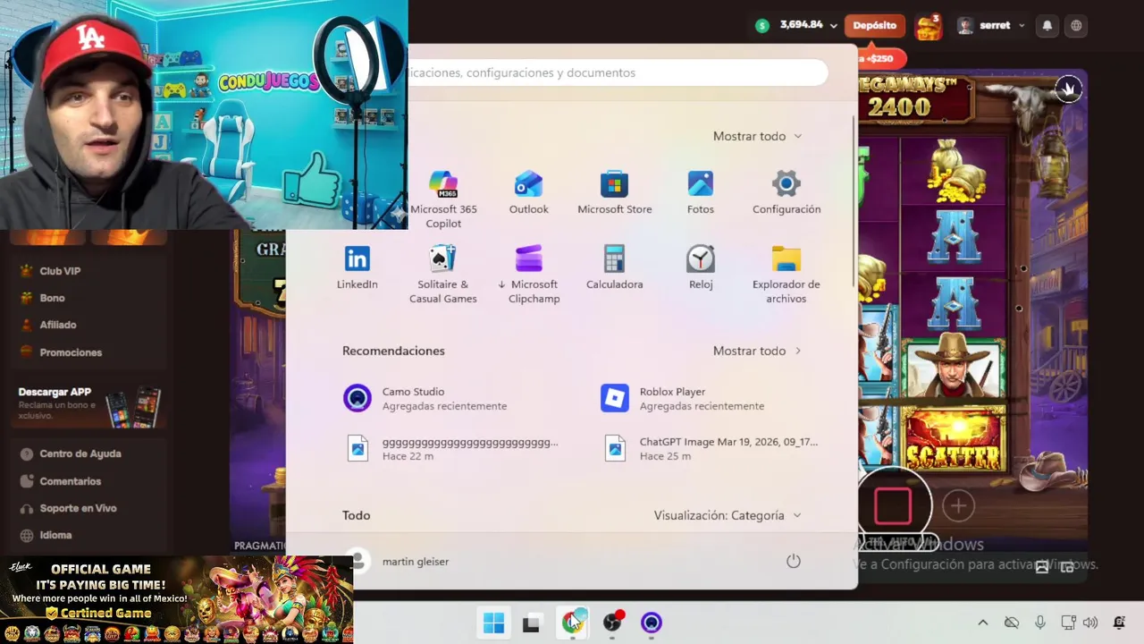
Task: Launch Calculadora app
Action: 614,267
